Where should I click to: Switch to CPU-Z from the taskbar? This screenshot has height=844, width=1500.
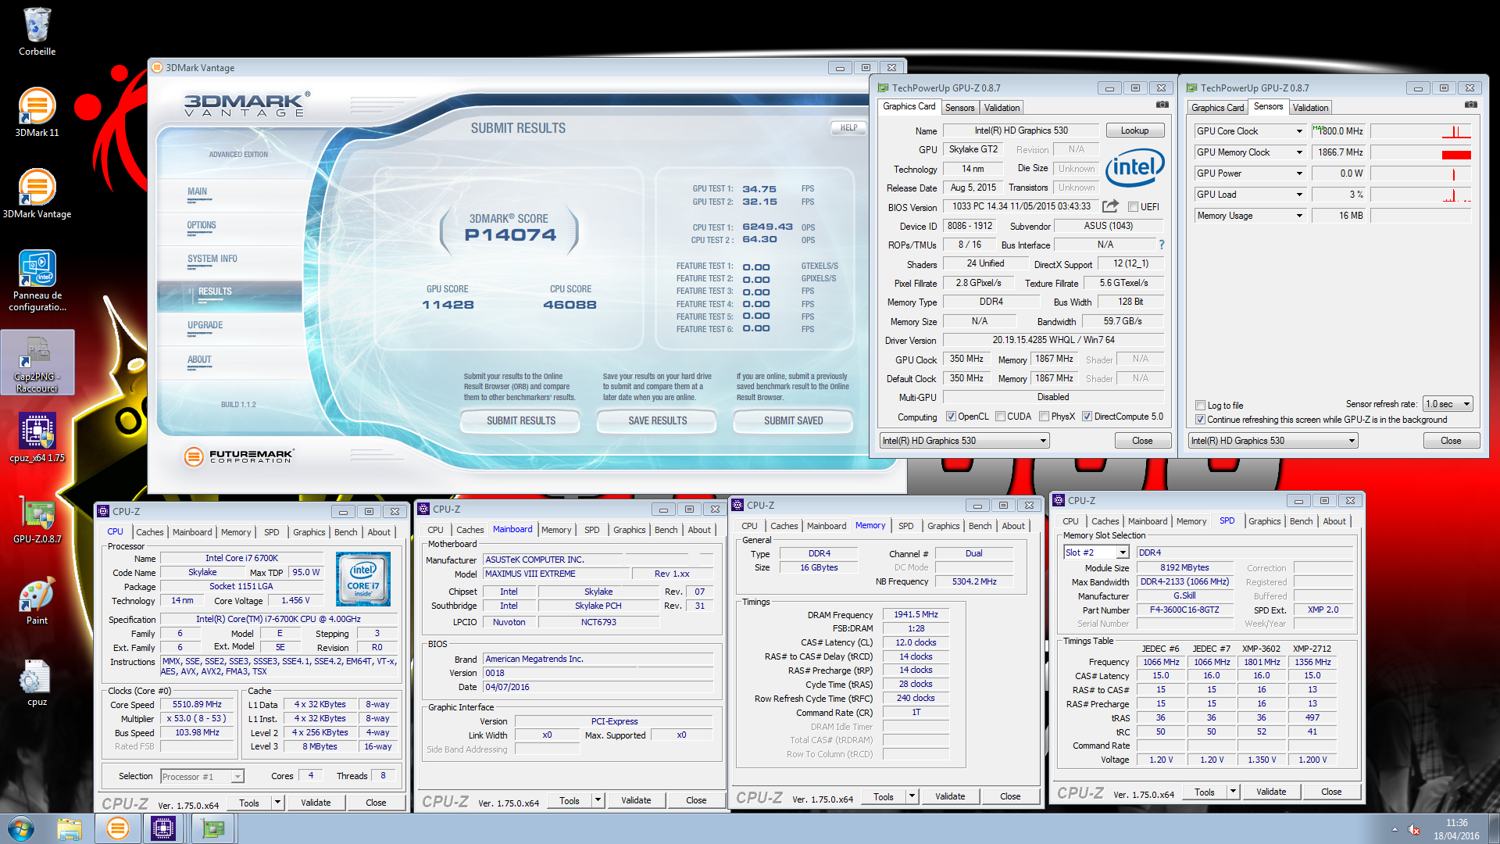pos(163,828)
